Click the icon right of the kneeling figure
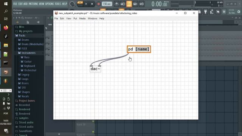The height and width of the screenshot is (136, 242). pyautogui.click(x=218, y=12)
